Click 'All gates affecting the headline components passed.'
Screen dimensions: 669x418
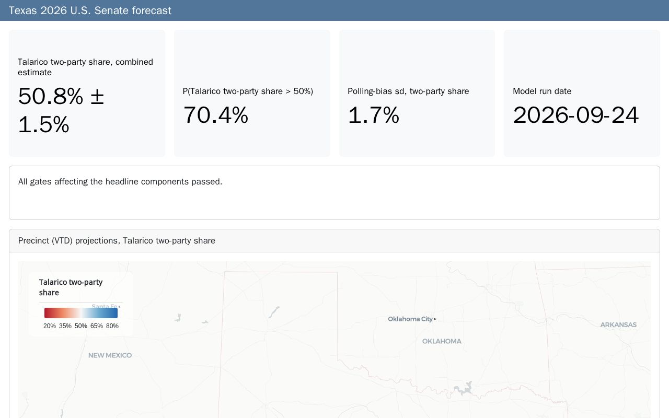(120, 182)
